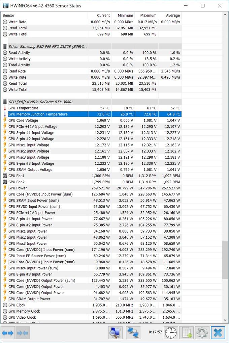Open the remote network computers icon
The image size is (229, 343).
tap(133, 333)
